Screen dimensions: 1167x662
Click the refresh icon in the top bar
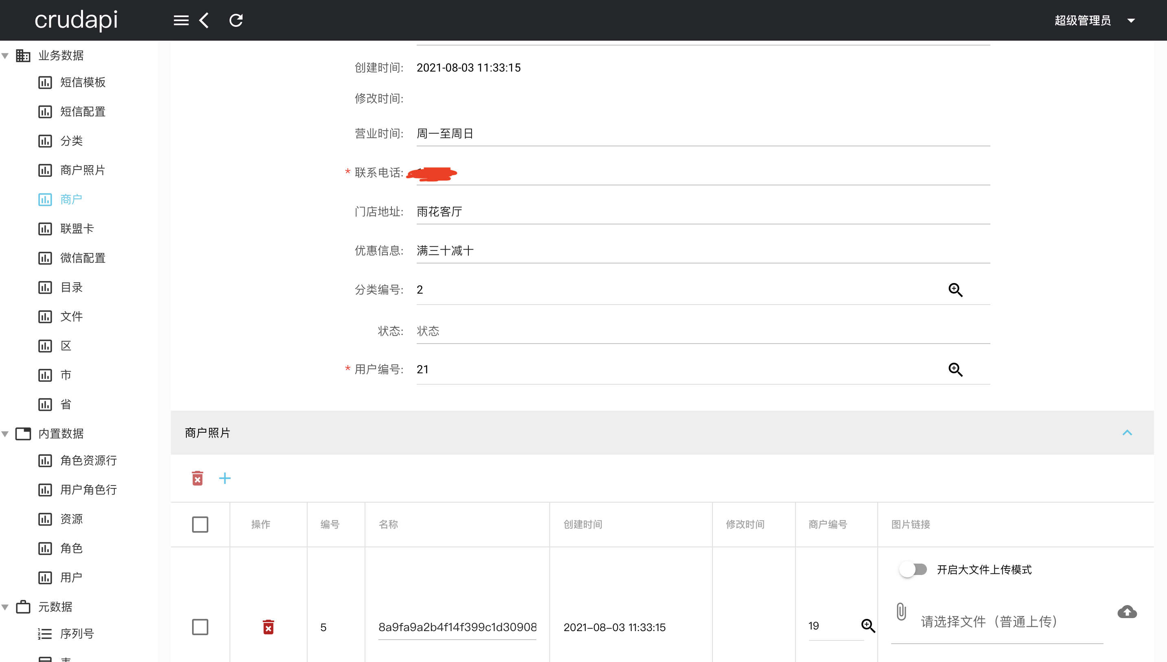tap(236, 20)
